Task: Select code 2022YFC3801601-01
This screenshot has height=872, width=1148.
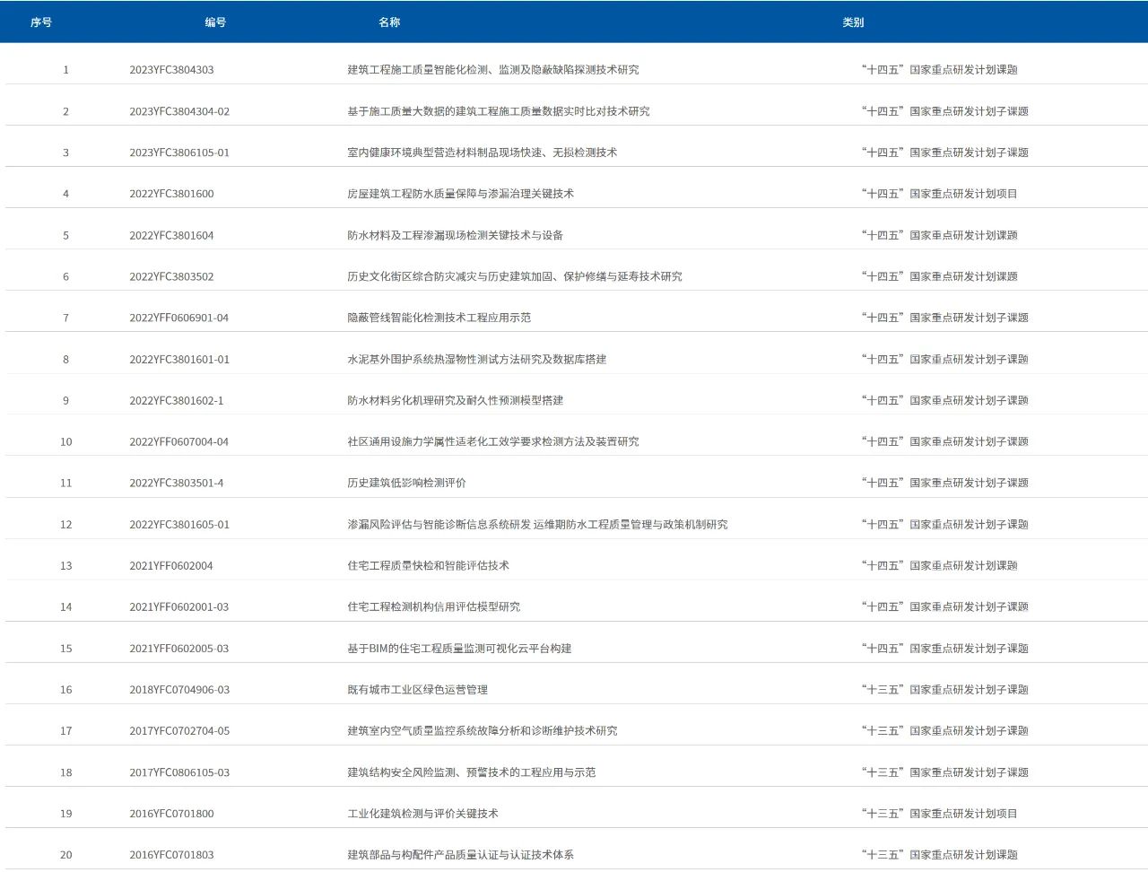Action: click(179, 359)
